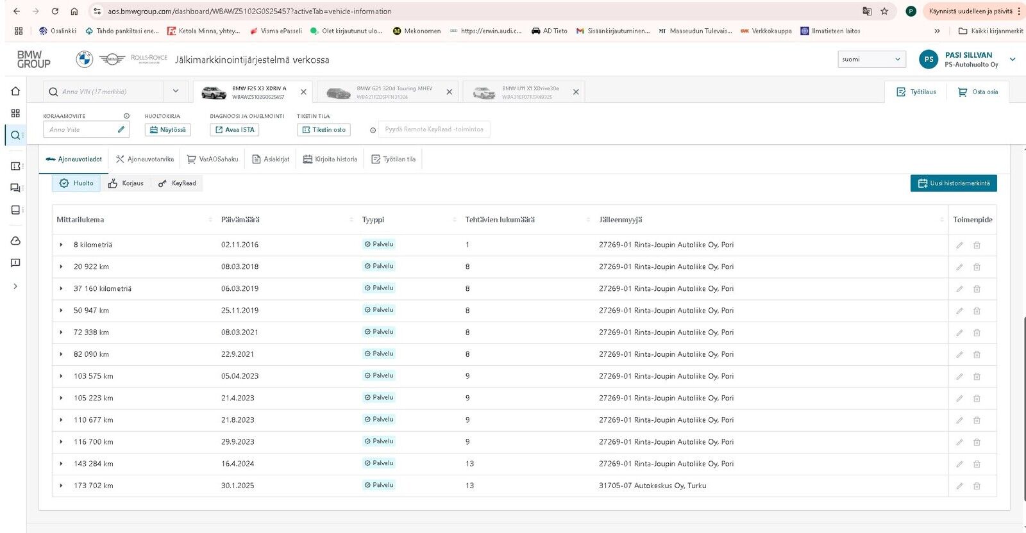This screenshot has width=1026, height=533.
Task: Delete the 05.04.2023 service entry
Action: 977,377
